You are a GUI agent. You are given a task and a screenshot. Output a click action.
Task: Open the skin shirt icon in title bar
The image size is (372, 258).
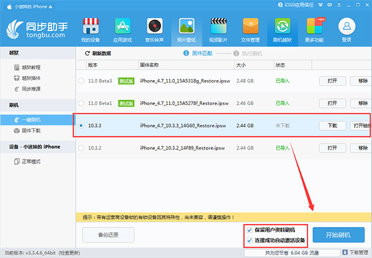click(321, 5)
